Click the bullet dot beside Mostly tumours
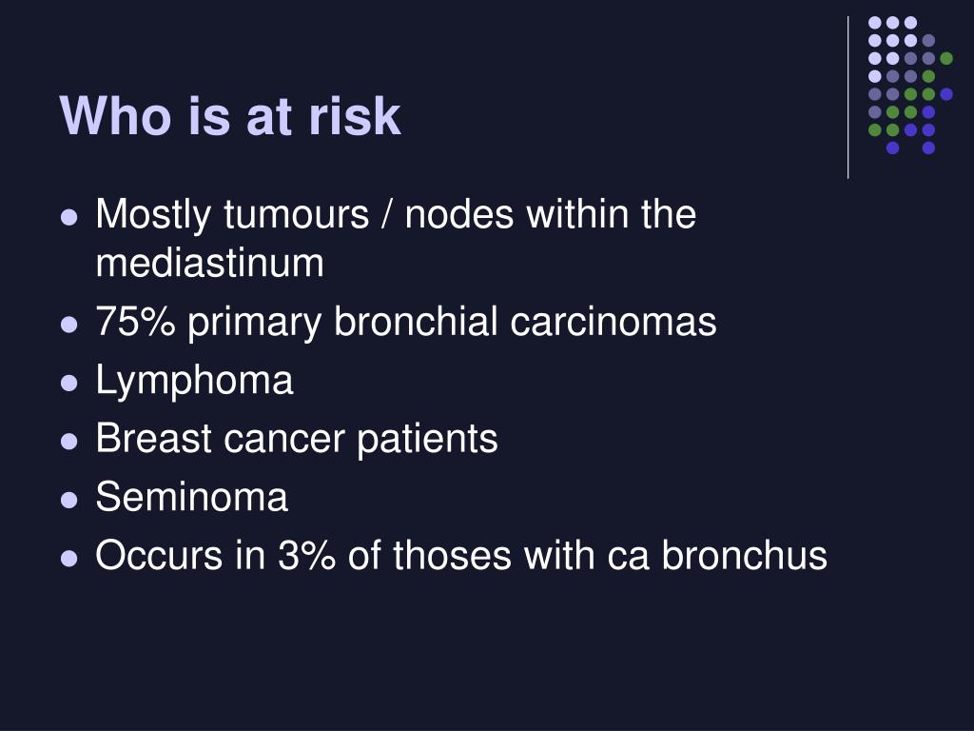 (x=68, y=217)
